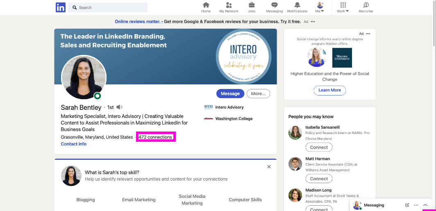This screenshot has width=436, height=211.
Task: Open the Messaging nav icon
Action: click(275, 7)
